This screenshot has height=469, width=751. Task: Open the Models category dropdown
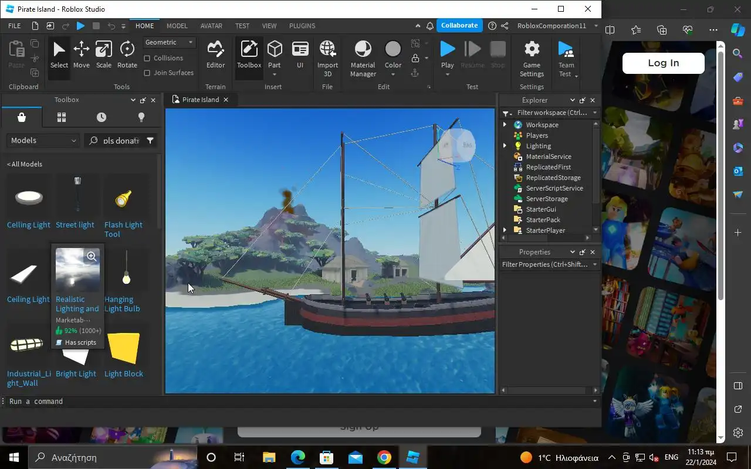(x=43, y=141)
